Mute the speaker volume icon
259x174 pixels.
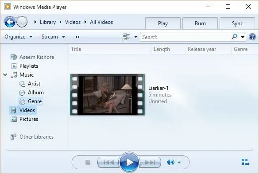tap(170, 162)
